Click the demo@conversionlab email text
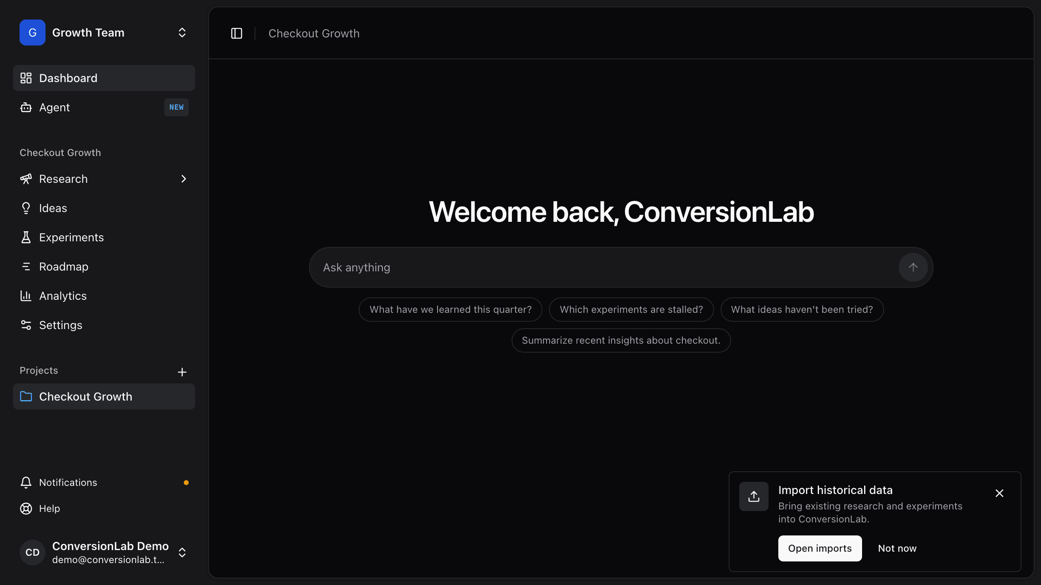 coord(108,560)
